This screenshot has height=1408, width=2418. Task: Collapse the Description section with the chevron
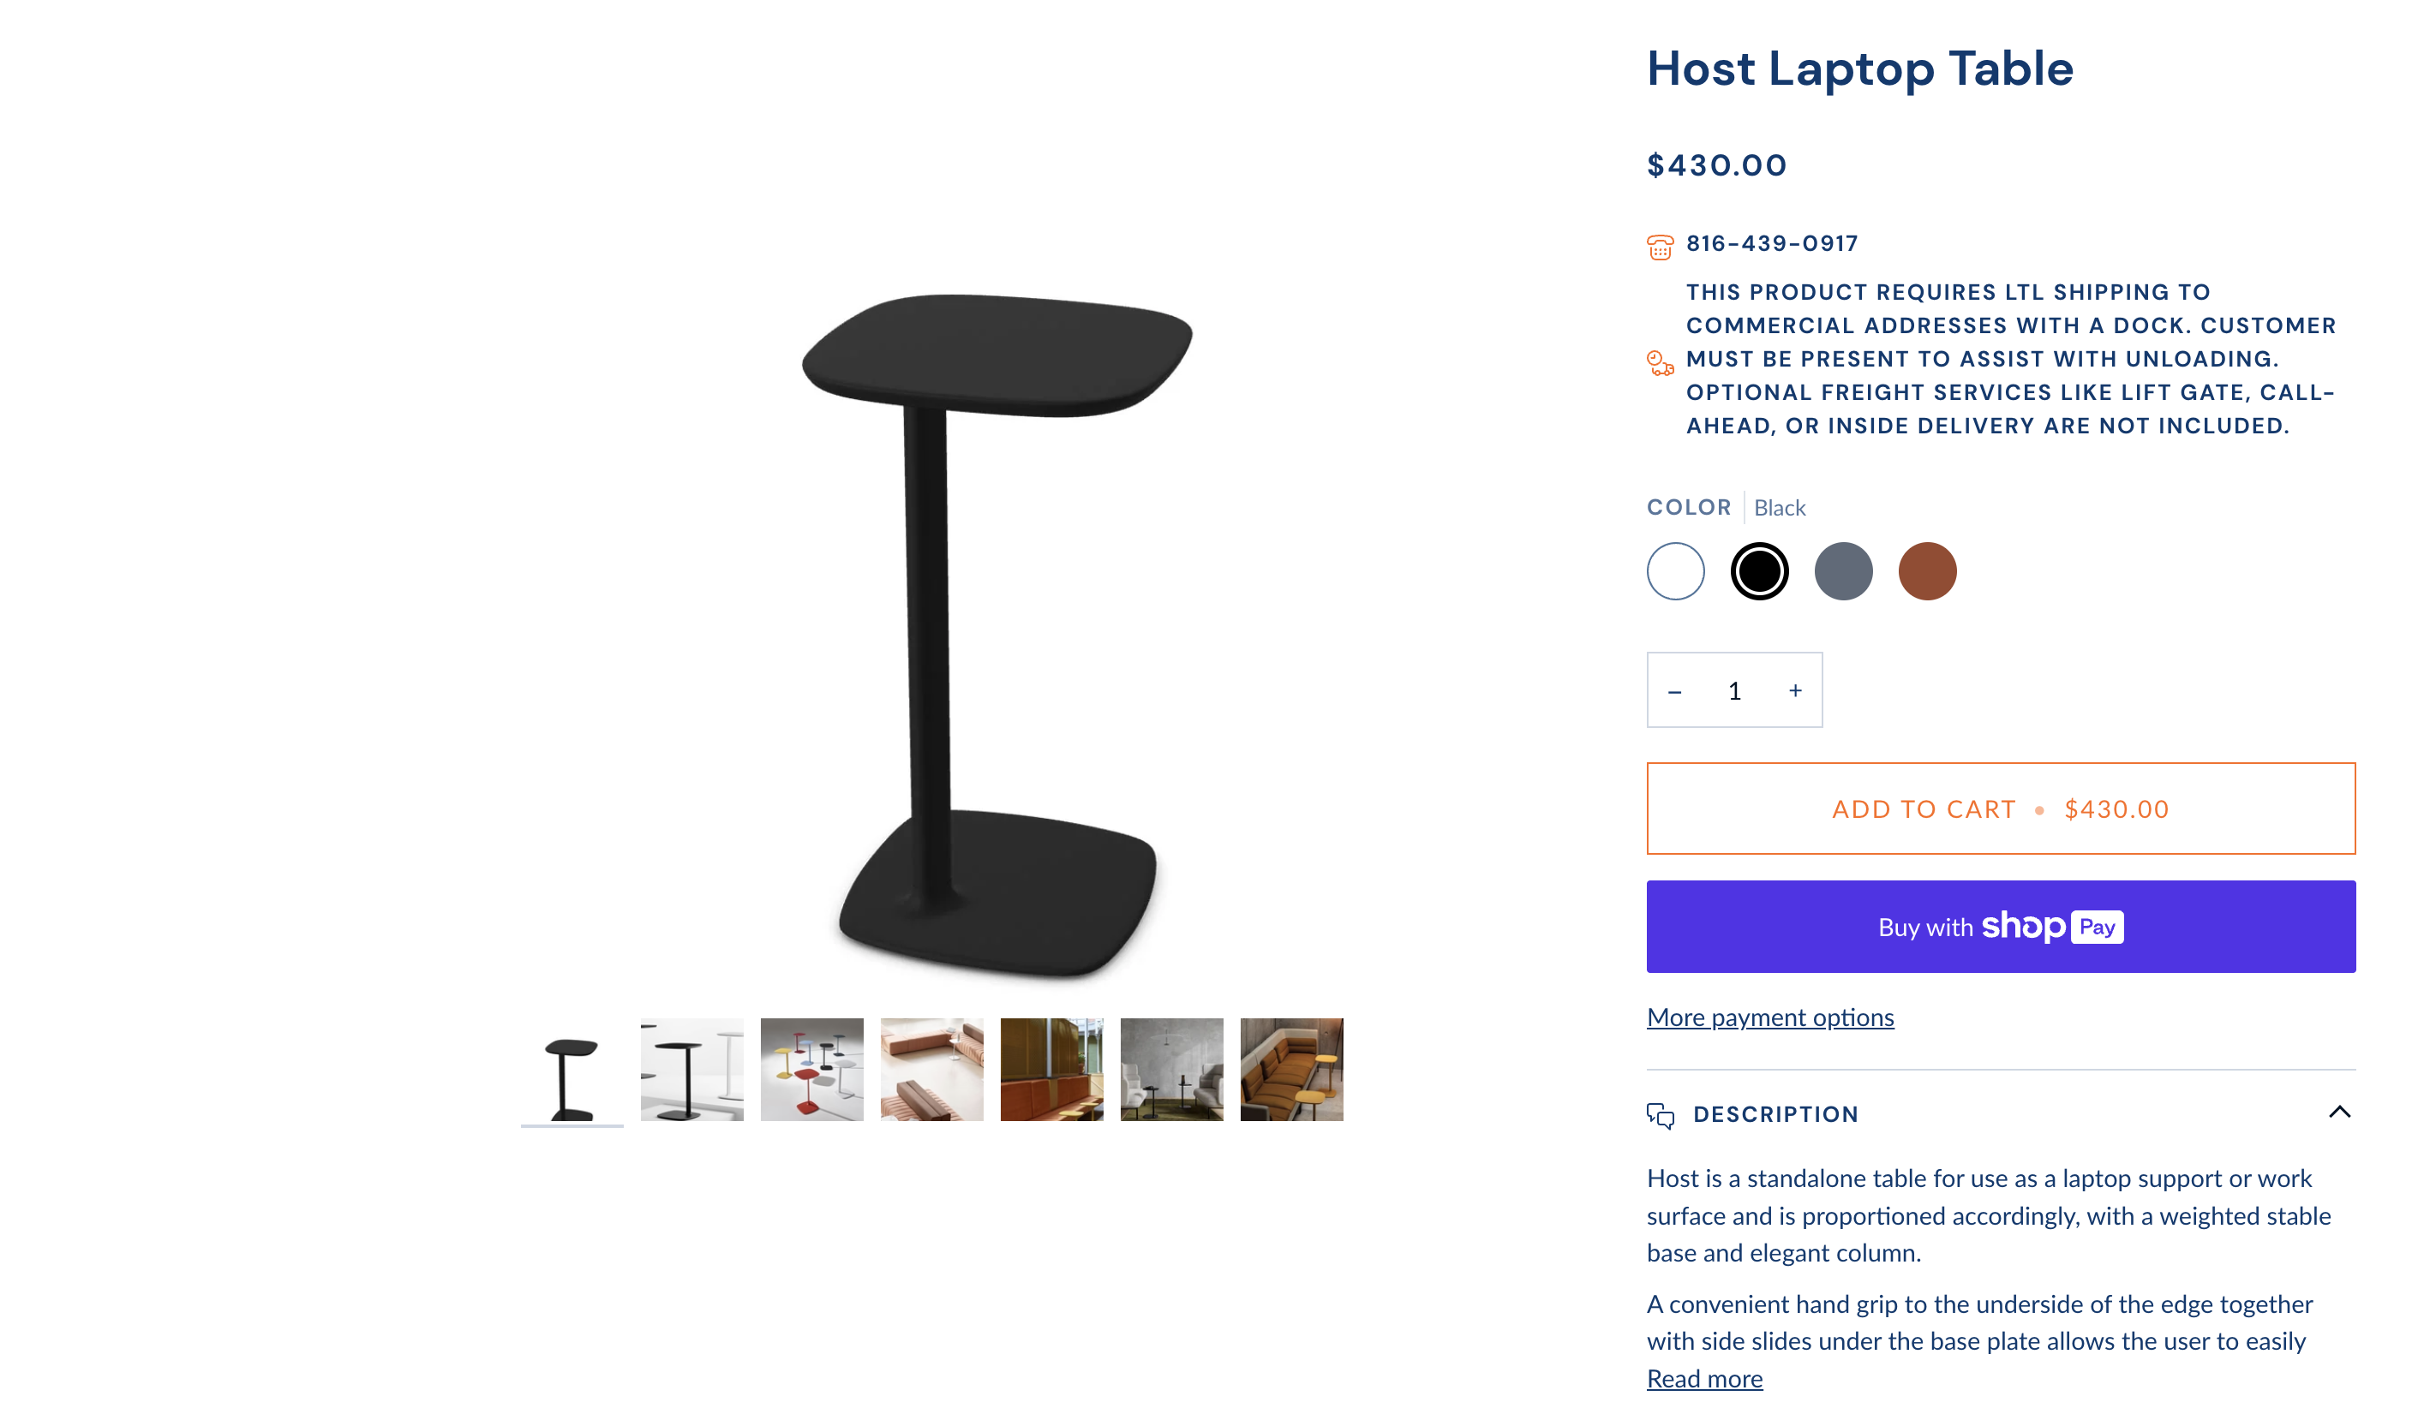[2339, 1113]
